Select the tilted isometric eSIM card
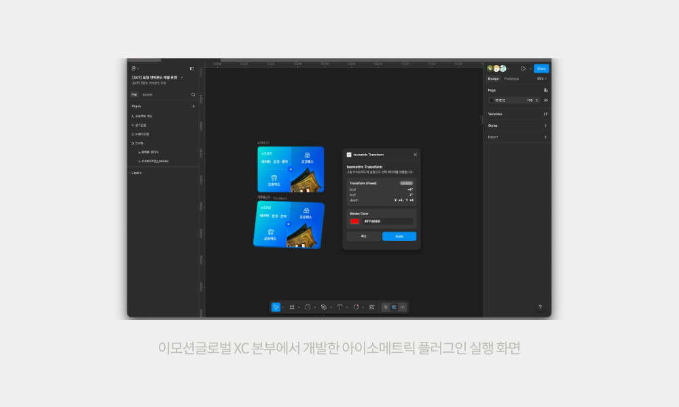This screenshot has height=407, width=679. 289,225
